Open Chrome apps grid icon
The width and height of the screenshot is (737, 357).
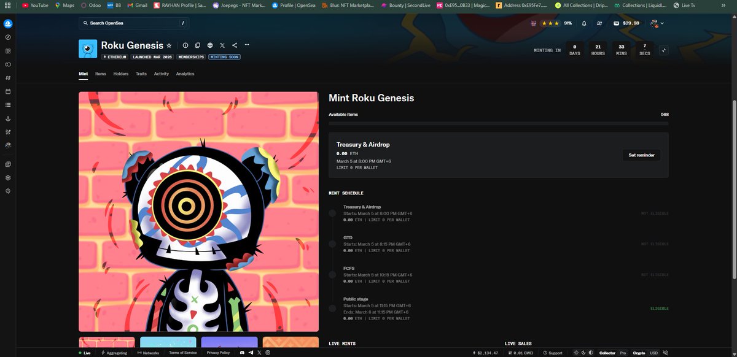pyautogui.click(x=8, y=5)
